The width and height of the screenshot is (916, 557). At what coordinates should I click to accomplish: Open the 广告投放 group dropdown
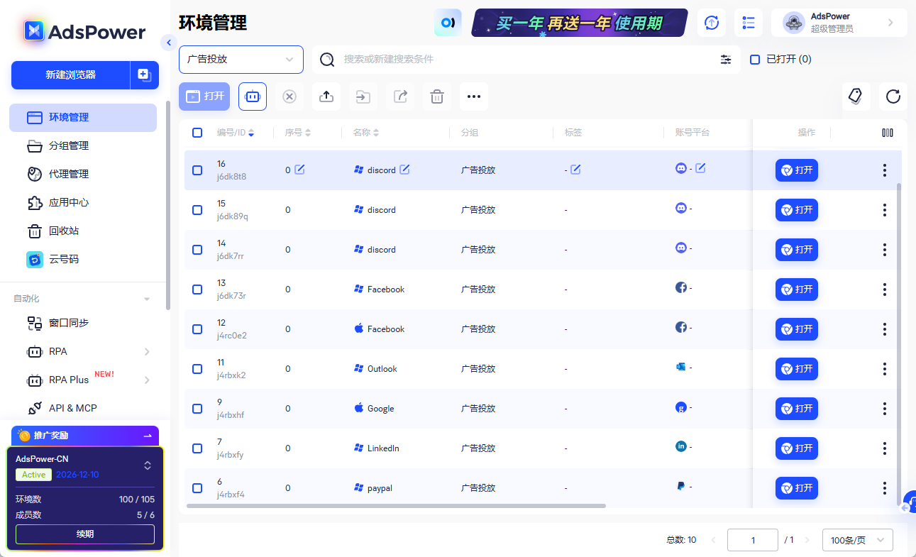(x=241, y=60)
